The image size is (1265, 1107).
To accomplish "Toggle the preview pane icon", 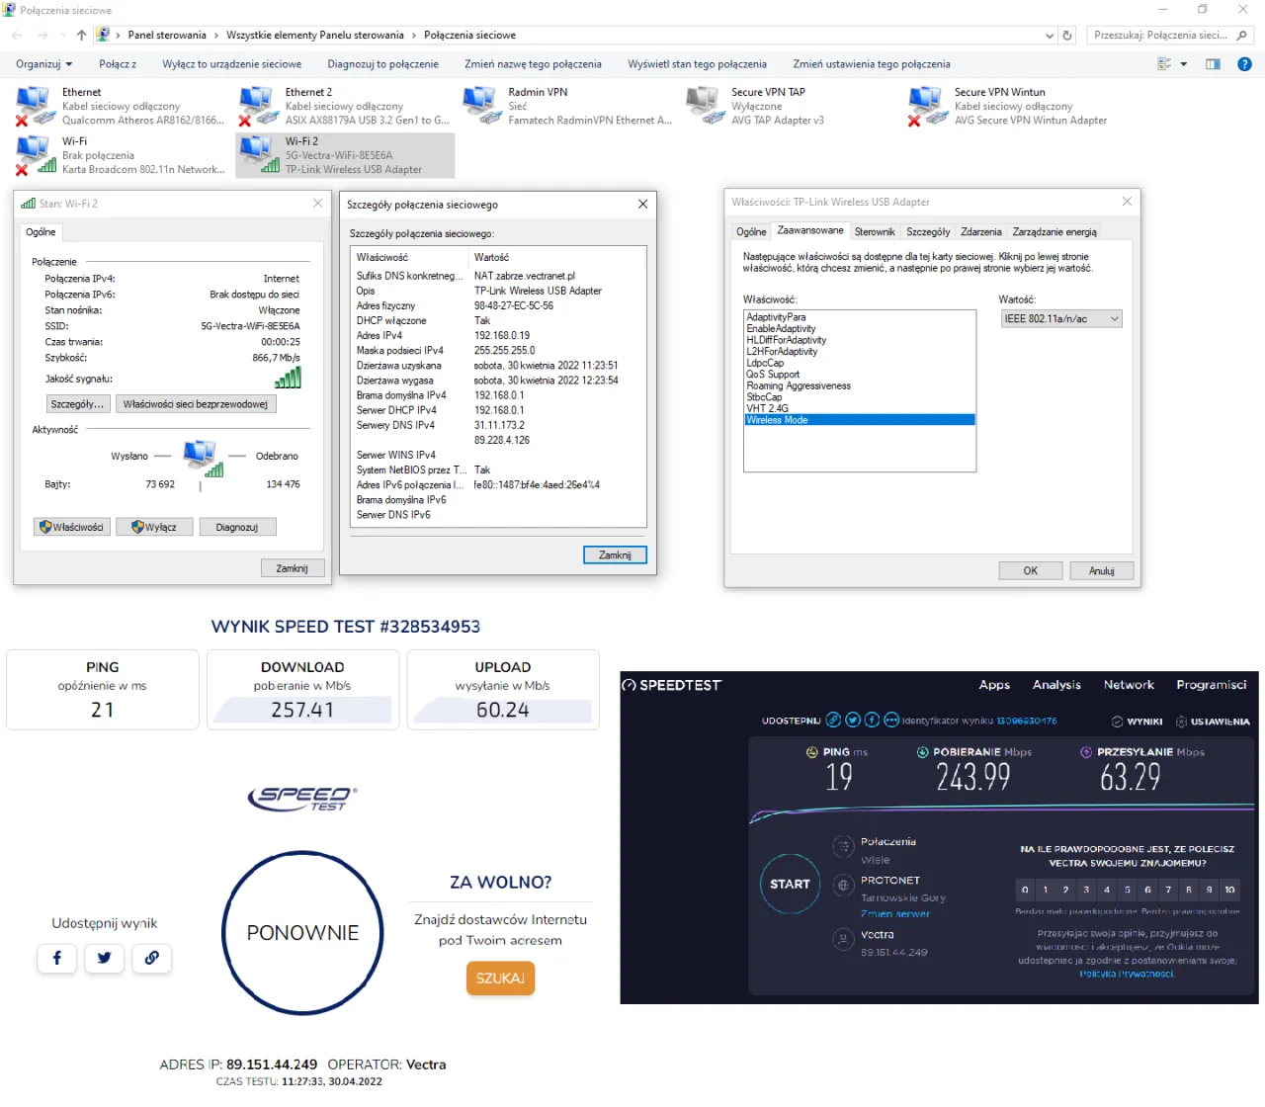I will [x=1213, y=64].
